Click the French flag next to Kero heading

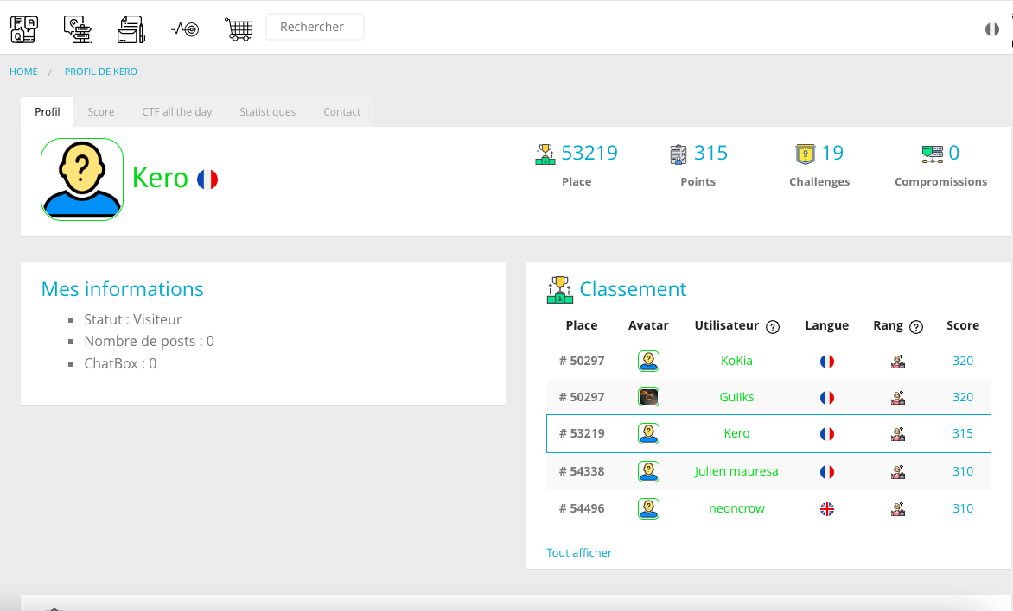[207, 180]
